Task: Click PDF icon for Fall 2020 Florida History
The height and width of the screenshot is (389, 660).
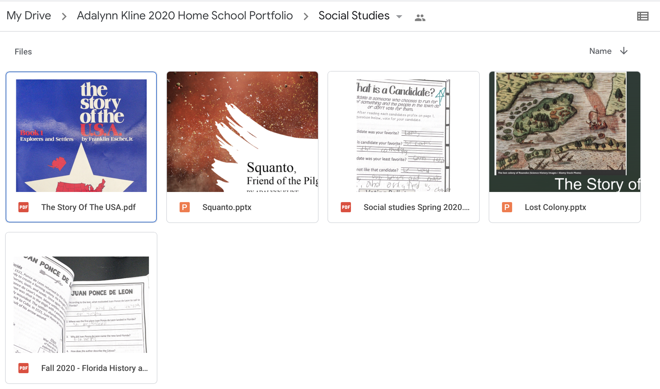Action: 23,368
